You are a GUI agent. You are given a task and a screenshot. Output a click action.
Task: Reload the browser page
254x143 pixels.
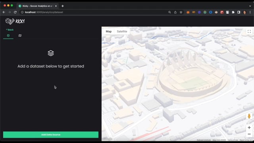[x=15, y=12]
